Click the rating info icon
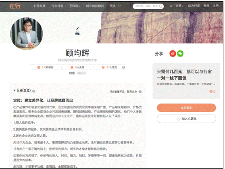 [140, 92]
